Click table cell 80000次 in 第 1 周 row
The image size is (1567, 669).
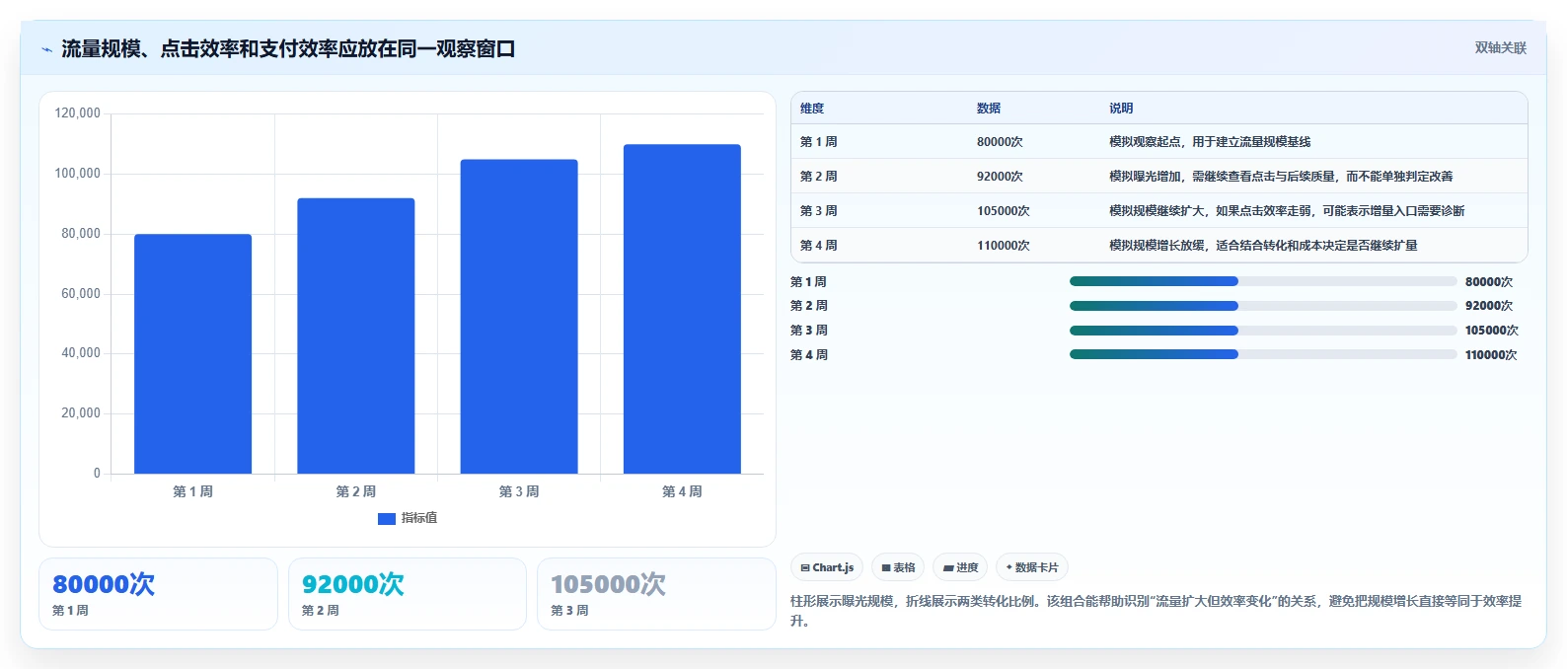(1000, 142)
